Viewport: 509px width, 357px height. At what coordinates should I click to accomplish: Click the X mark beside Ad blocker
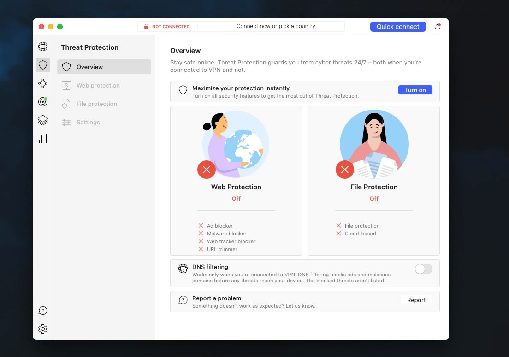[x=201, y=225]
